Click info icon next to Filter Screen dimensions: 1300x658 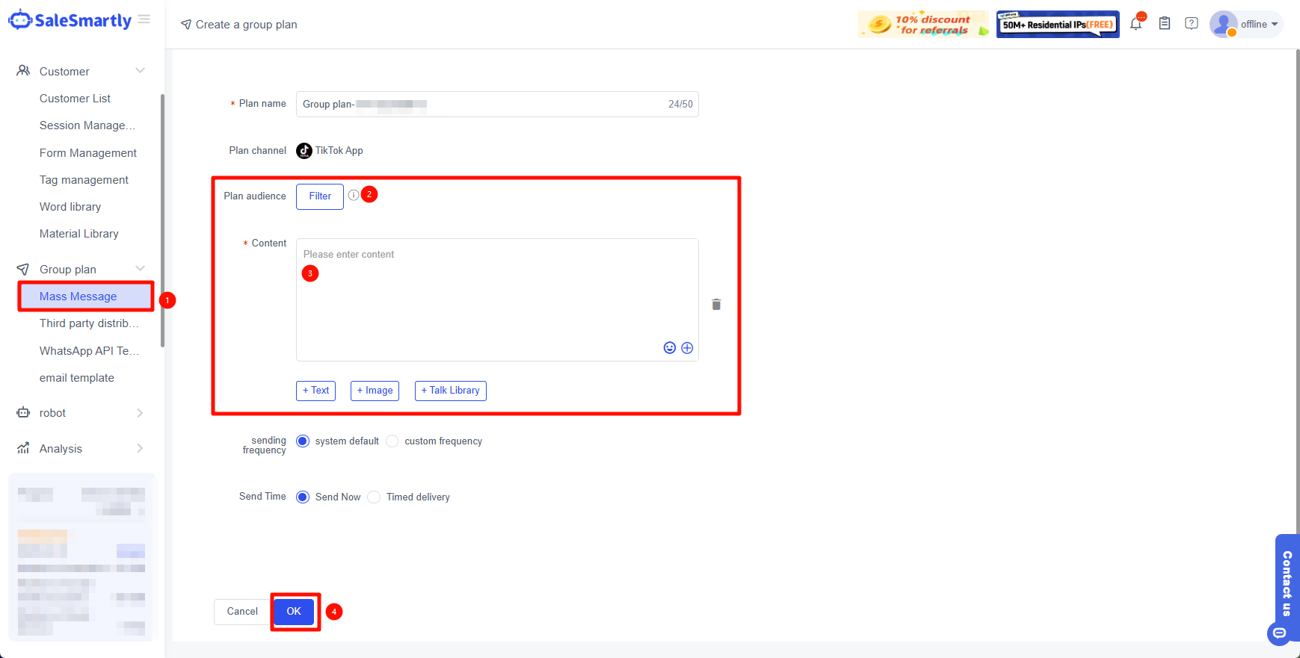354,195
